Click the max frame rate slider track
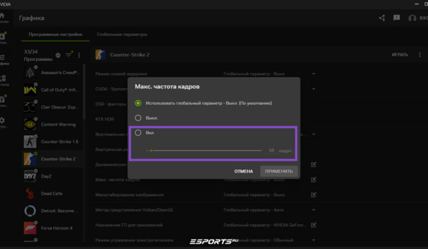The image size is (428, 249). 205,150
